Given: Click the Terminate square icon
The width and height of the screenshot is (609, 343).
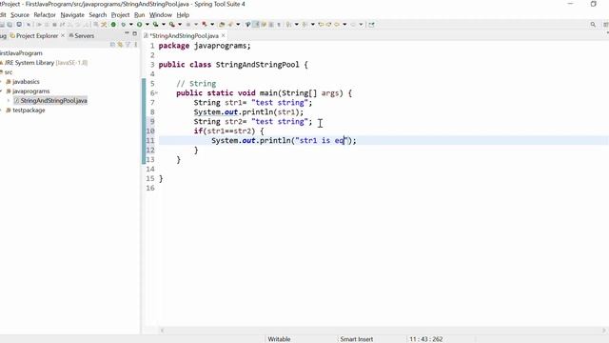Looking at the screenshot, I should pyautogui.click(x=54, y=25).
